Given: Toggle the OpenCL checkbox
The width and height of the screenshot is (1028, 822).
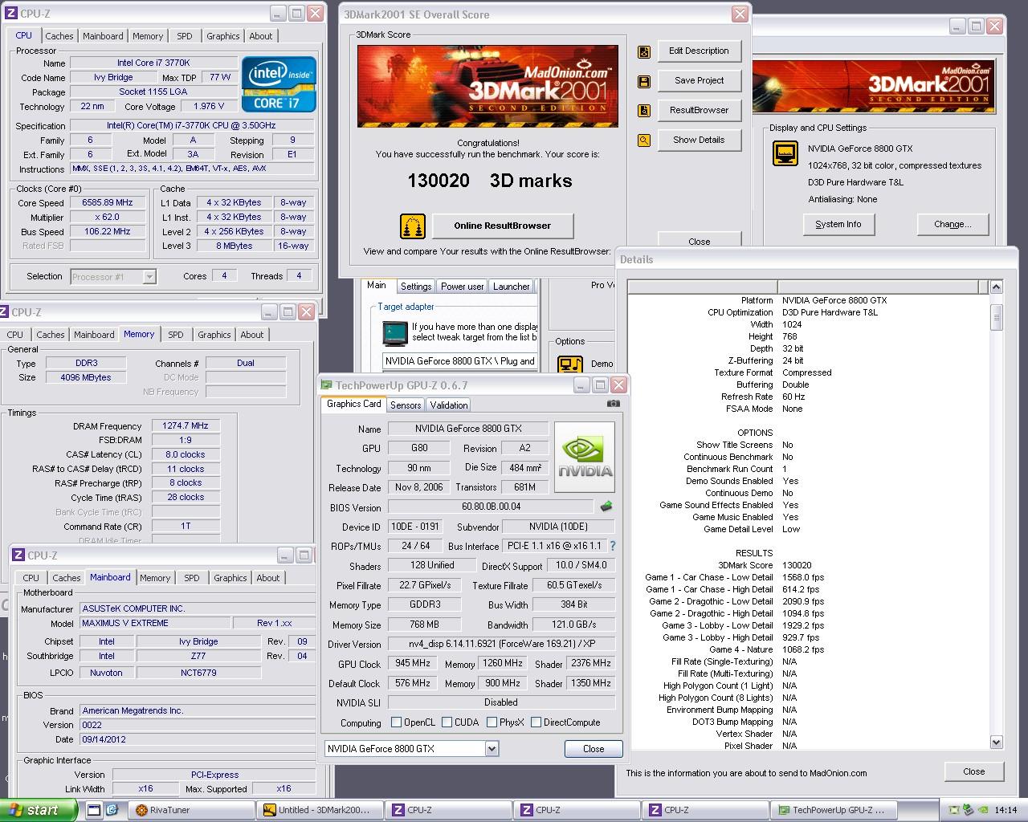Looking at the screenshot, I should [x=396, y=722].
